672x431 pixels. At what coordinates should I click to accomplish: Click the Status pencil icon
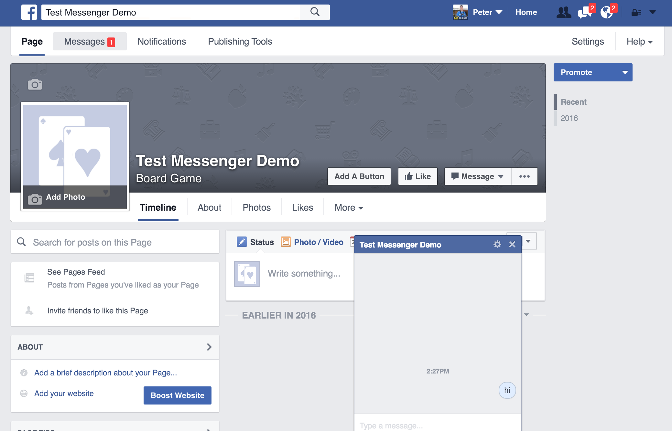pos(242,242)
